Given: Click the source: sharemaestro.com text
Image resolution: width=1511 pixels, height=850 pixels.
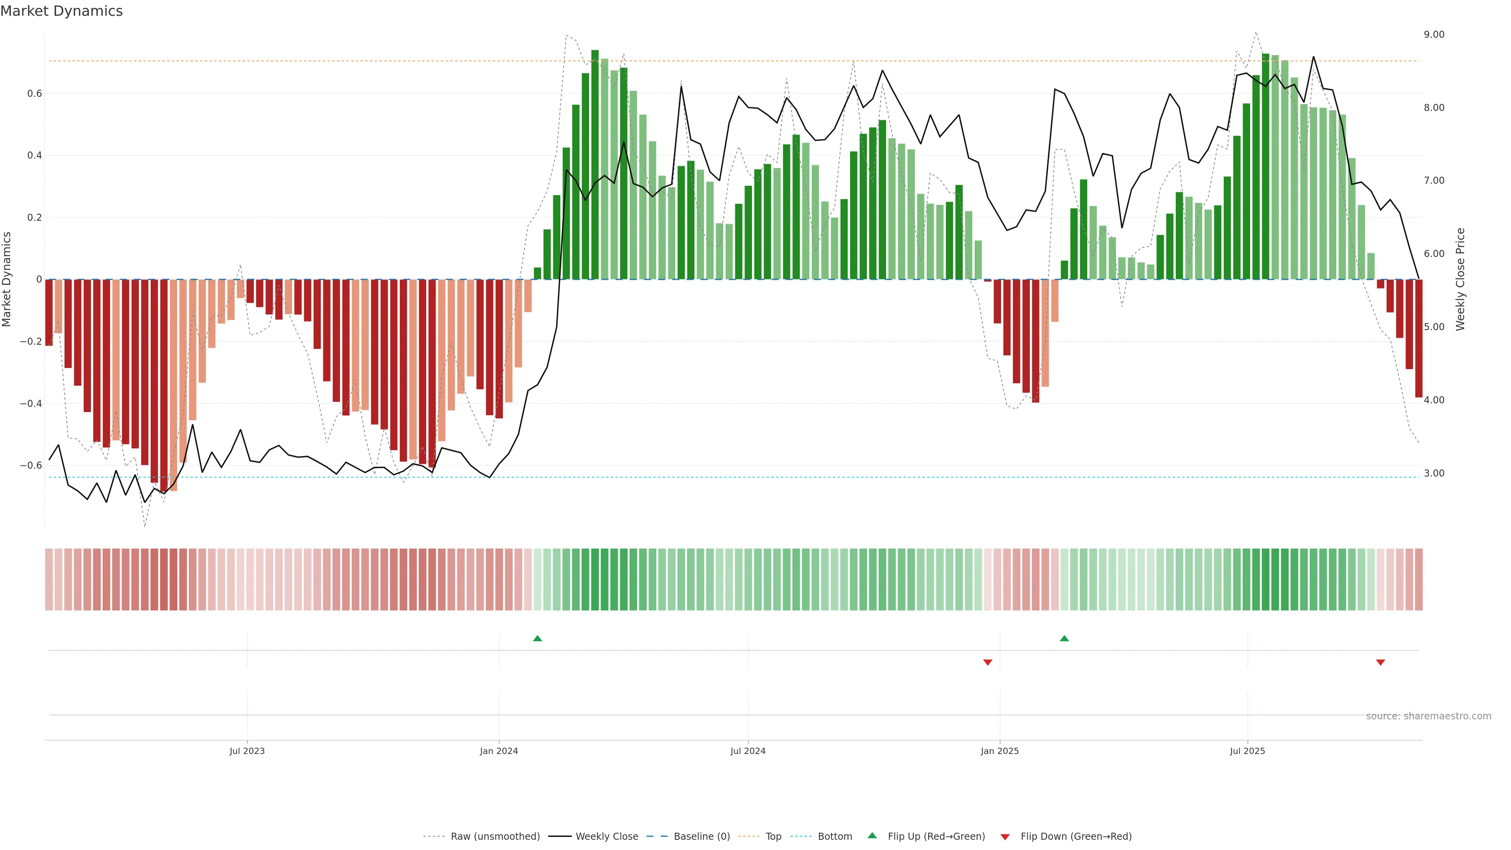Looking at the screenshot, I should click(1428, 716).
